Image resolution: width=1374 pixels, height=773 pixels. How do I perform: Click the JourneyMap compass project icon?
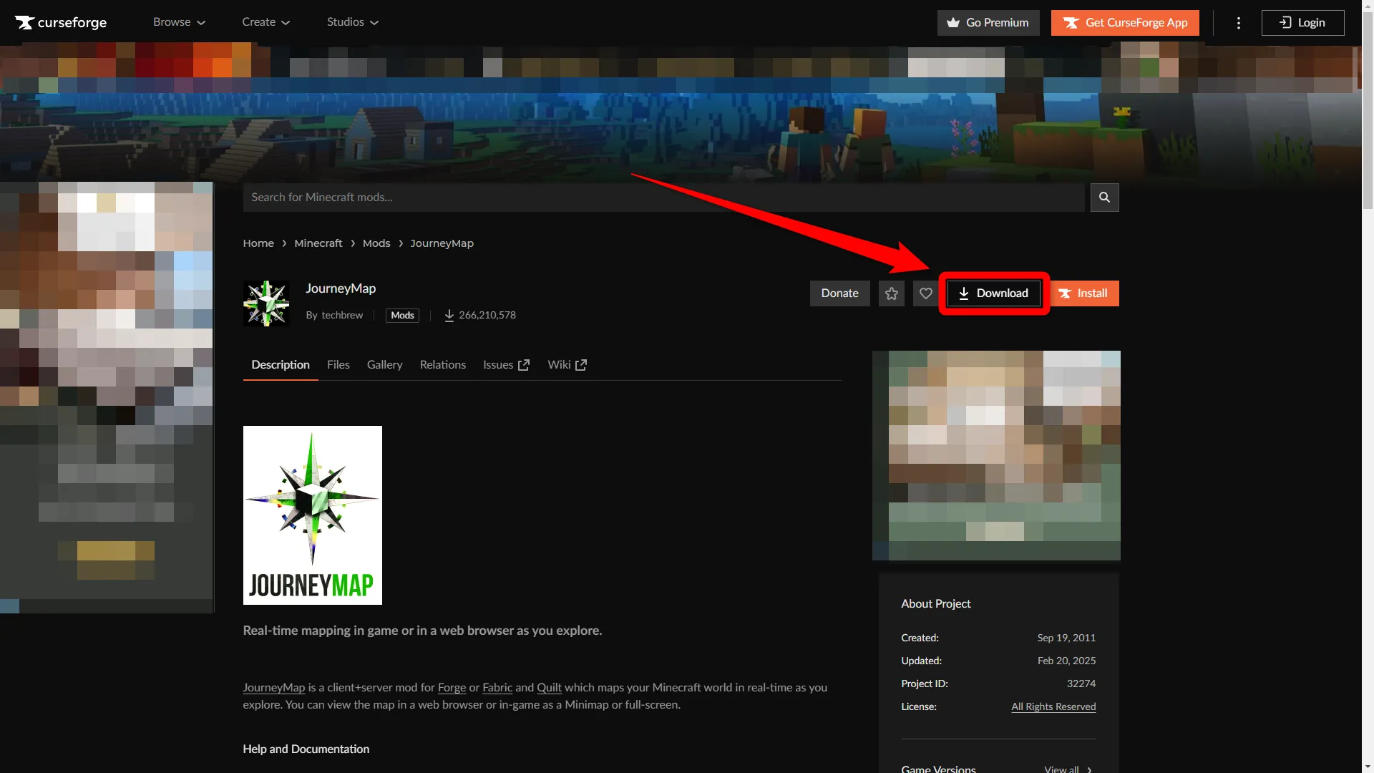266,303
